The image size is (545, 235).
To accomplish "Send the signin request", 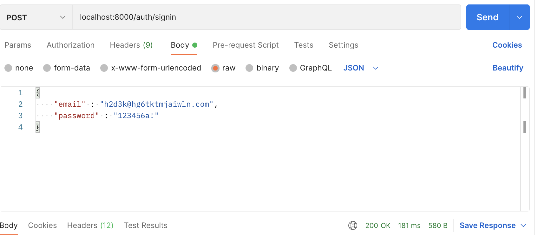I will coord(488,17).
